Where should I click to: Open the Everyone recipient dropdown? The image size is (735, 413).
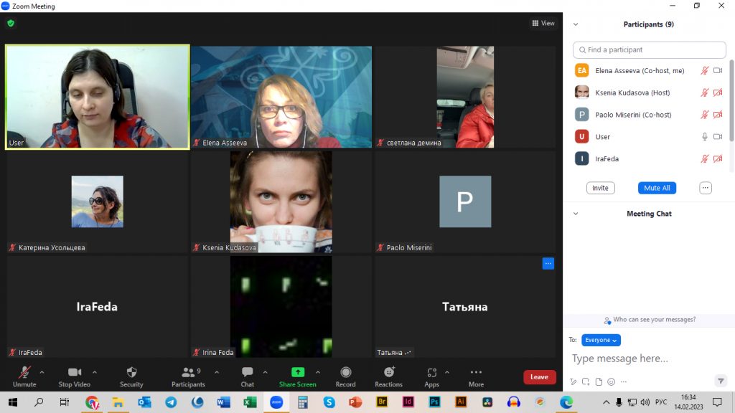point(601,340)
